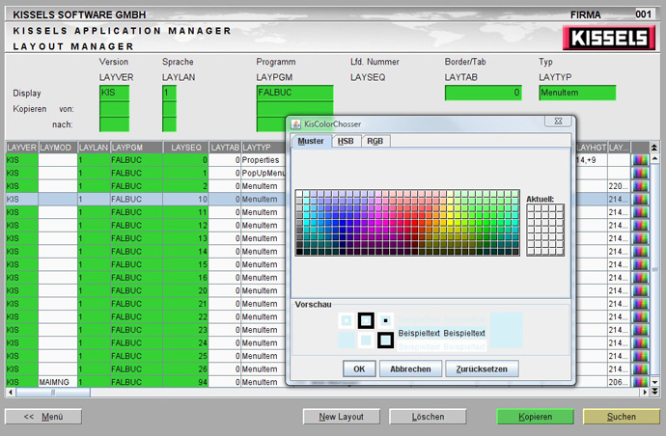This screenshot has height=436, width=666.
Task: Click the large light-blue preview square in Vorschau
Action: [507, 330]
